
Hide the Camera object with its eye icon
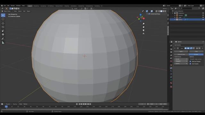(x=203, y=15)
